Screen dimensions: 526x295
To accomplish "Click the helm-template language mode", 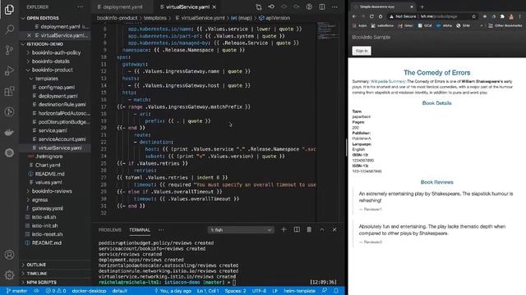I will (299, 291).
